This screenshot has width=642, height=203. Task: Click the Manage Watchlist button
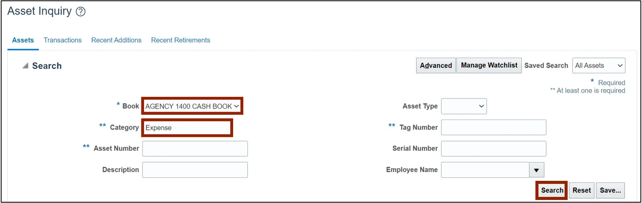[489, 66]
